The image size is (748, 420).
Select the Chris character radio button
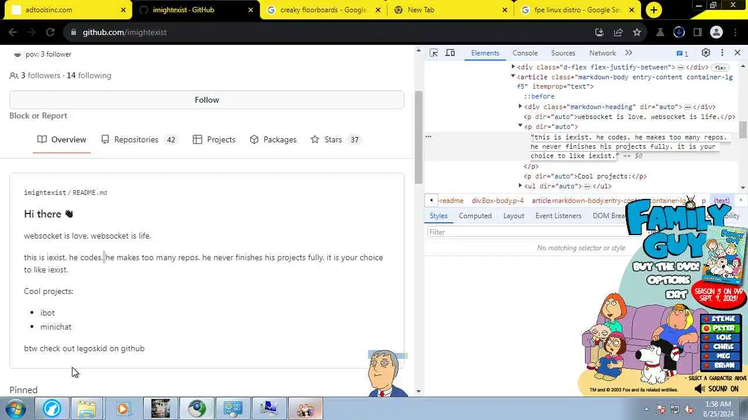pos(721,346)
